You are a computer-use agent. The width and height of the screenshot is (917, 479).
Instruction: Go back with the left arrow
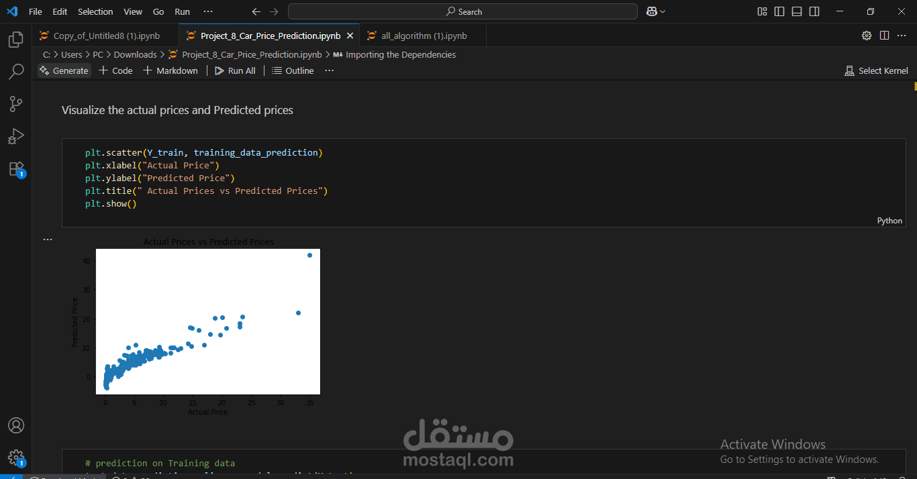[256, 11]
